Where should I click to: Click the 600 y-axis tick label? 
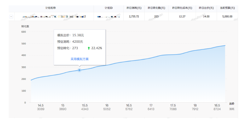coord(24,32)
